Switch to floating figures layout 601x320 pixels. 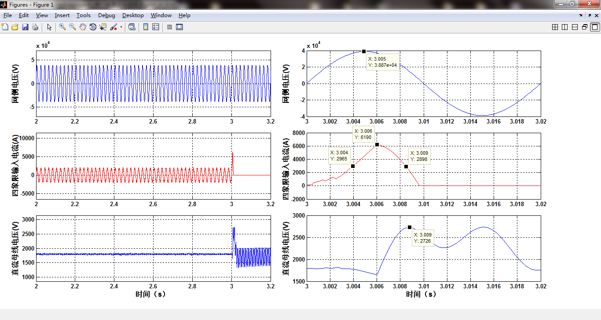pyautogui.click(x=585, y=27)
